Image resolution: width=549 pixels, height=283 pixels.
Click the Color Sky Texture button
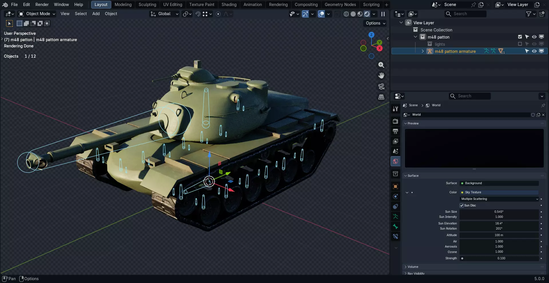coord(500,192)
